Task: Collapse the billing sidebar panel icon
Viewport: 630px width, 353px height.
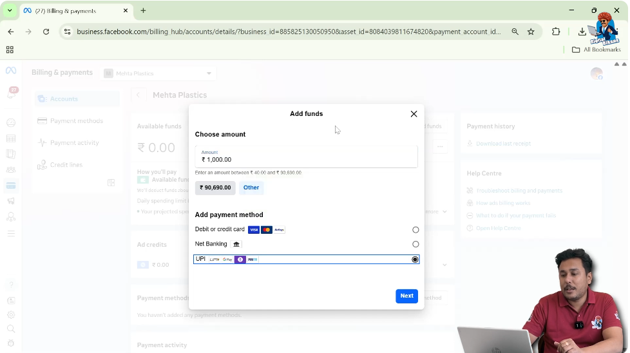Action: coord(111,183)
